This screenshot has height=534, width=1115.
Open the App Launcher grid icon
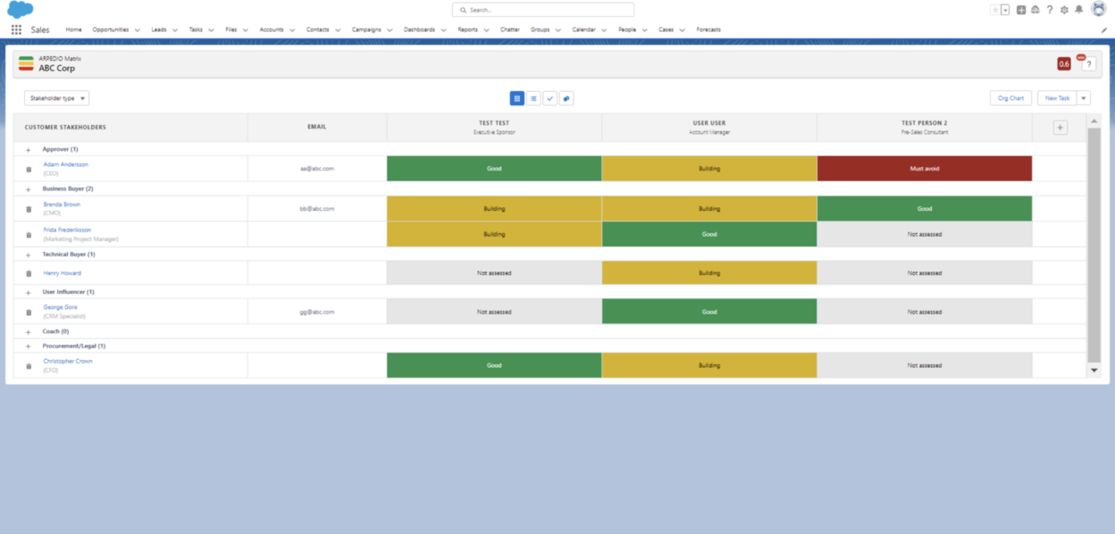(16, 29)
